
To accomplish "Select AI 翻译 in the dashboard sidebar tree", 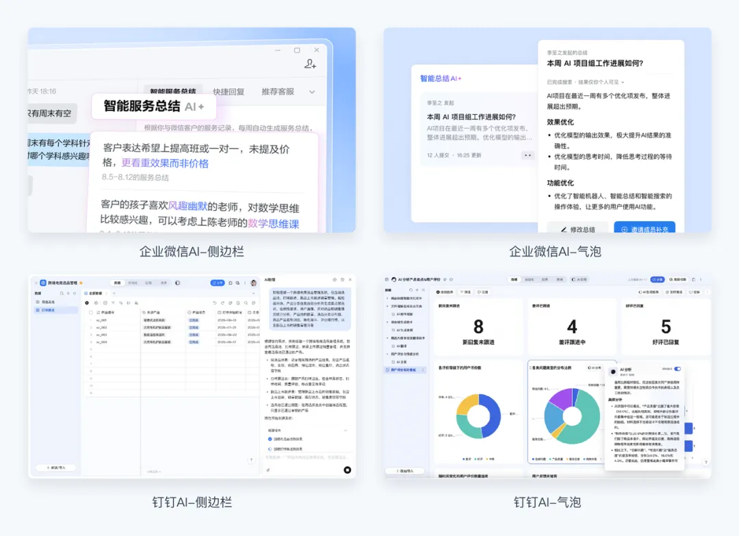I will pyautogui.click(x=402, y=346).
